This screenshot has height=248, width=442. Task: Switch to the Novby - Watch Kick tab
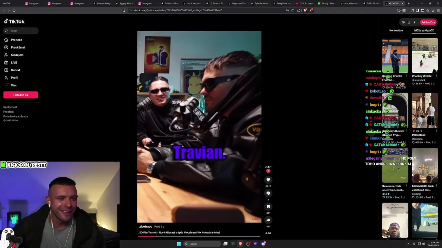pyautogui.click(x=326, y=3)
